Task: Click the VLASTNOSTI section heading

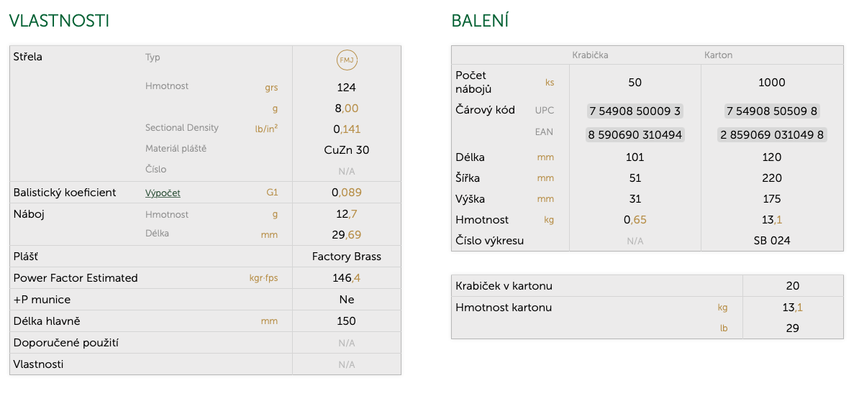Action: click(59, 21)
